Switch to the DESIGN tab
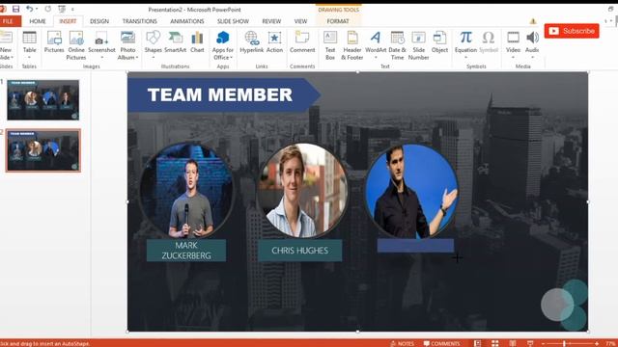This screenshot has width=618, height=347. 99,21
